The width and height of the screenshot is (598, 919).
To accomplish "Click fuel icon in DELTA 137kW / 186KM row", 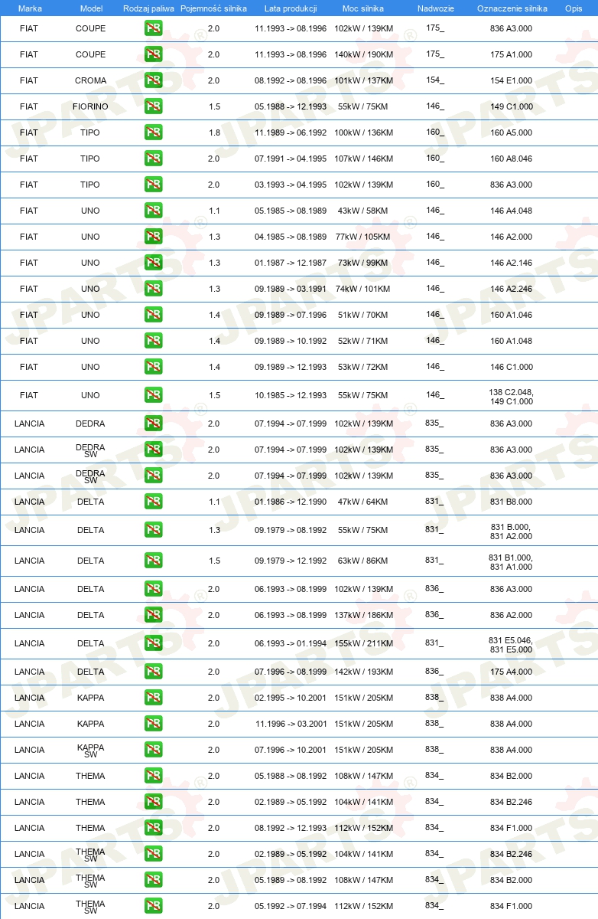I will [153, 615].
